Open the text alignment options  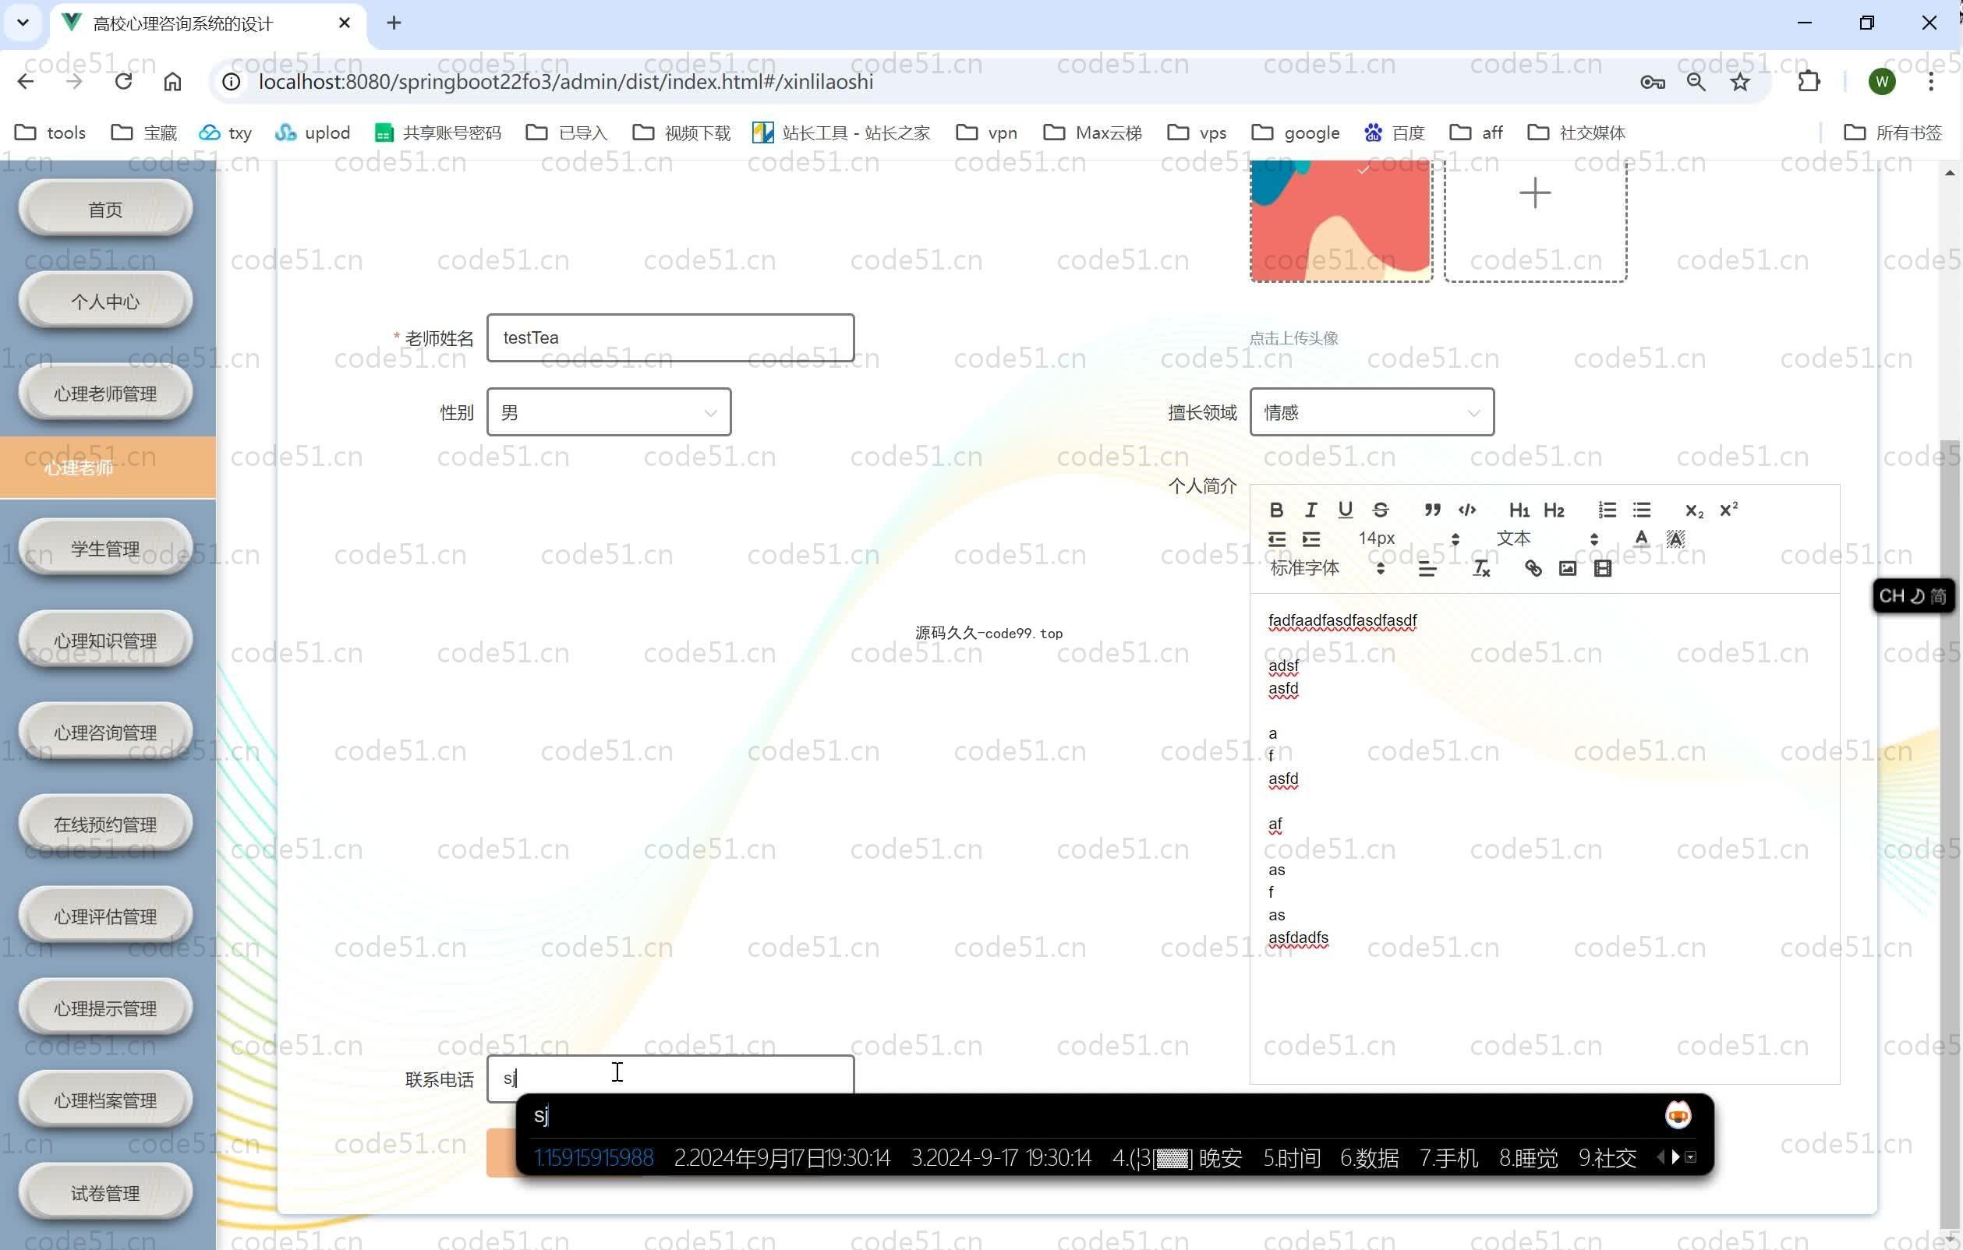coord(1427,568)
